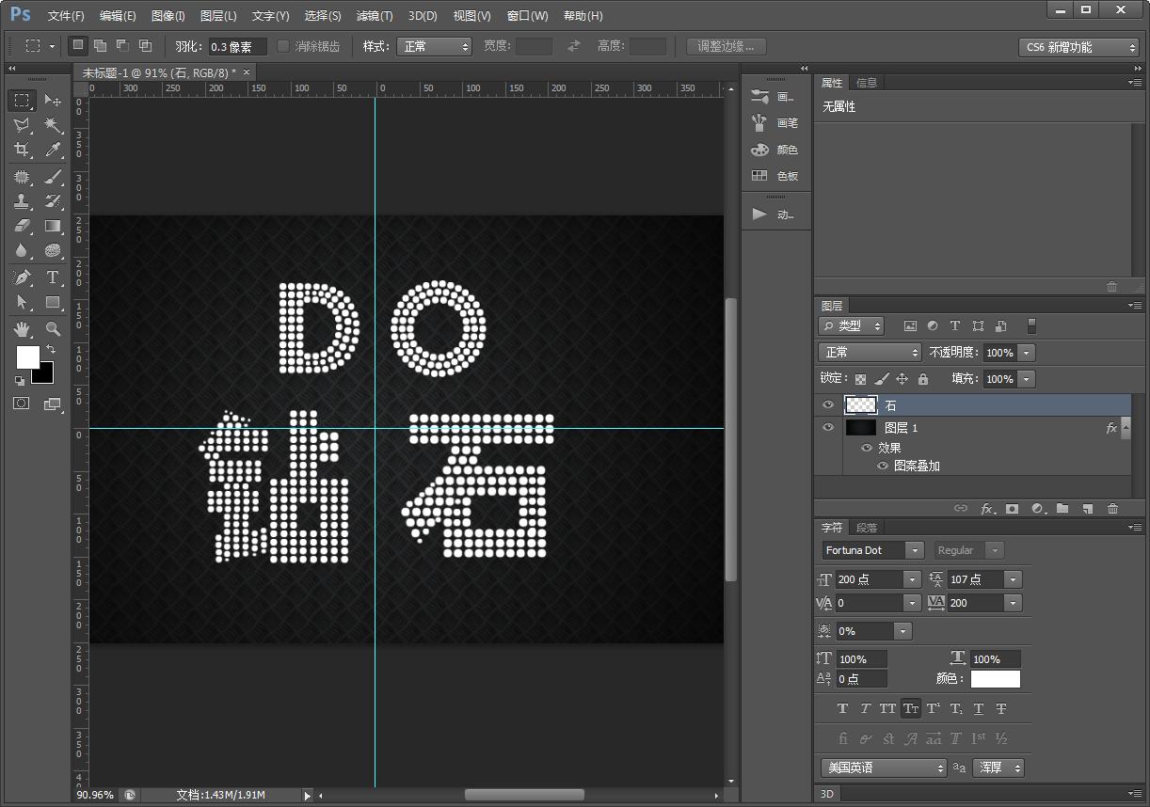The image size is (1150, 807).
Task: Open the 色板 panel from the right sidebar
Action: [x=775, y=176]
